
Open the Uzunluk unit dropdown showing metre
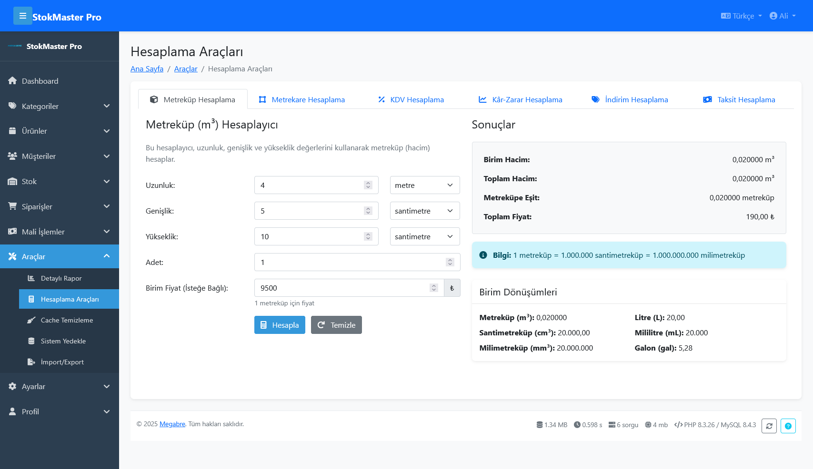tap(424, 185)
